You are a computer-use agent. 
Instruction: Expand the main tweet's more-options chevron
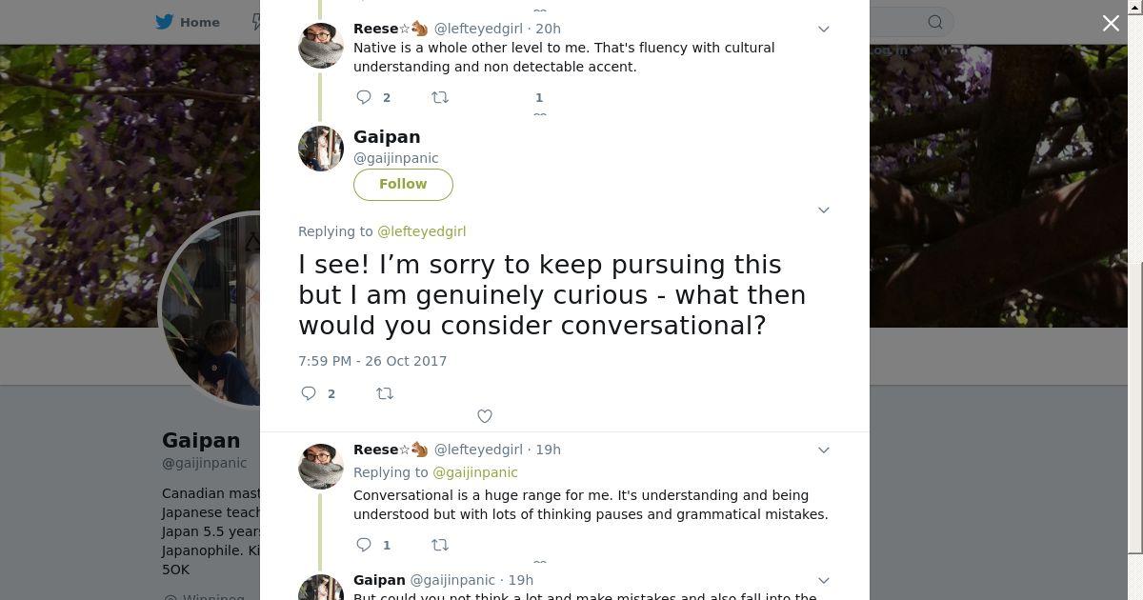[824, 210]
